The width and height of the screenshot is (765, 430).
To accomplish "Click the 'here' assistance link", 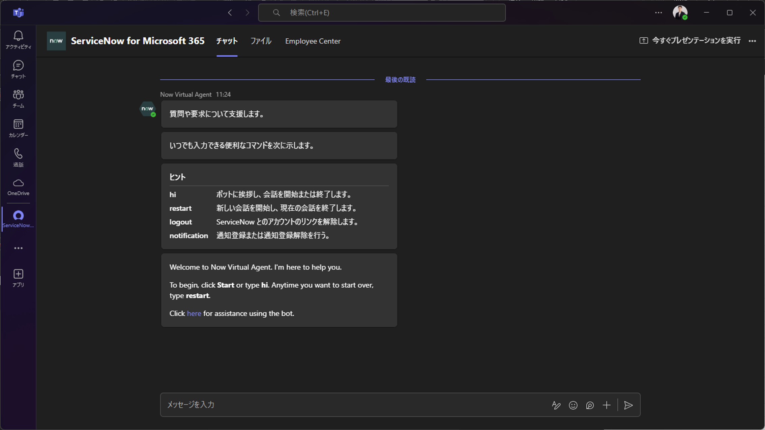I will pyautogui.click(x=194, y=313).
